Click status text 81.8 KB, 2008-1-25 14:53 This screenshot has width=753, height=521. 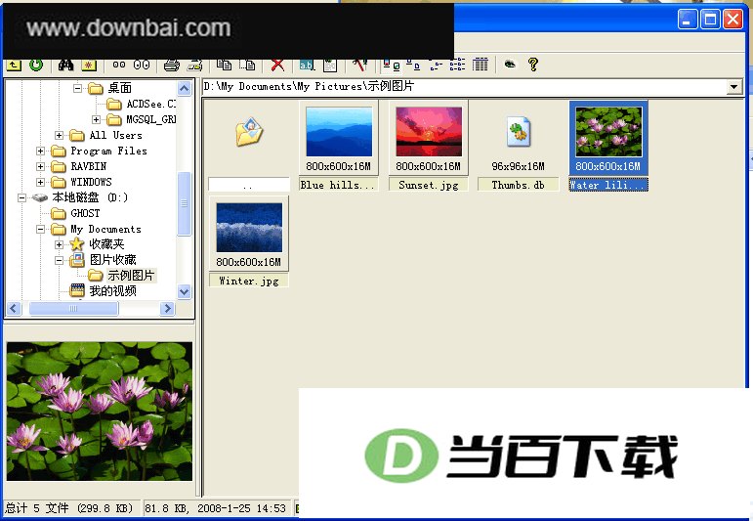tap(215, 508)
